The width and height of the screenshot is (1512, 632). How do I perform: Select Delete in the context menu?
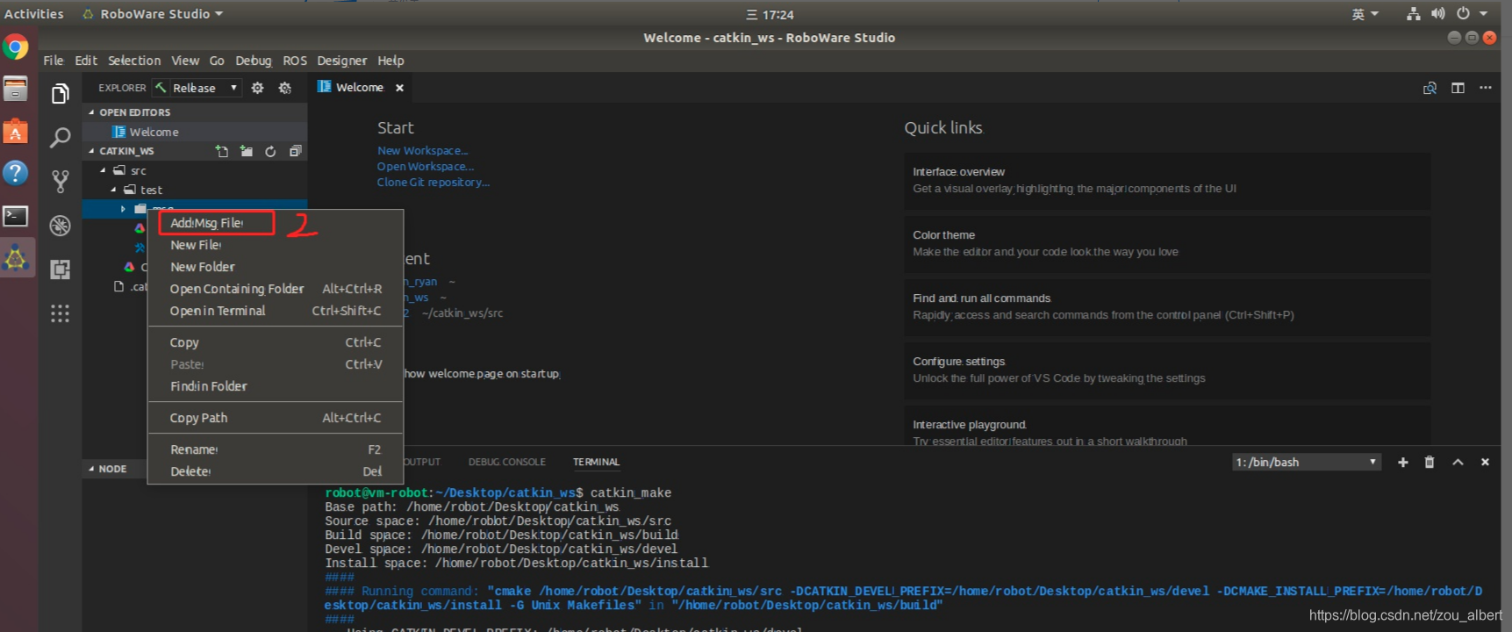[275, 471]
